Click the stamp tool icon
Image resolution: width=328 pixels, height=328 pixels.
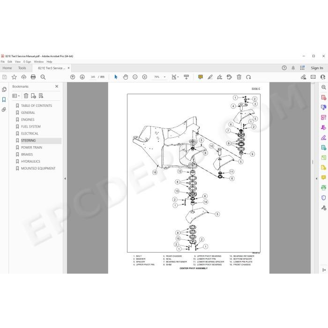pyautogui.click(x=229, y=77)
